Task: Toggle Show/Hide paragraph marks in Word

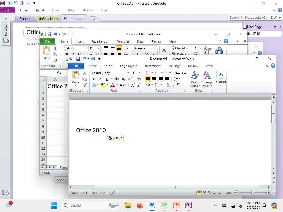Action: pyautogui.click(x=178, y=85)
